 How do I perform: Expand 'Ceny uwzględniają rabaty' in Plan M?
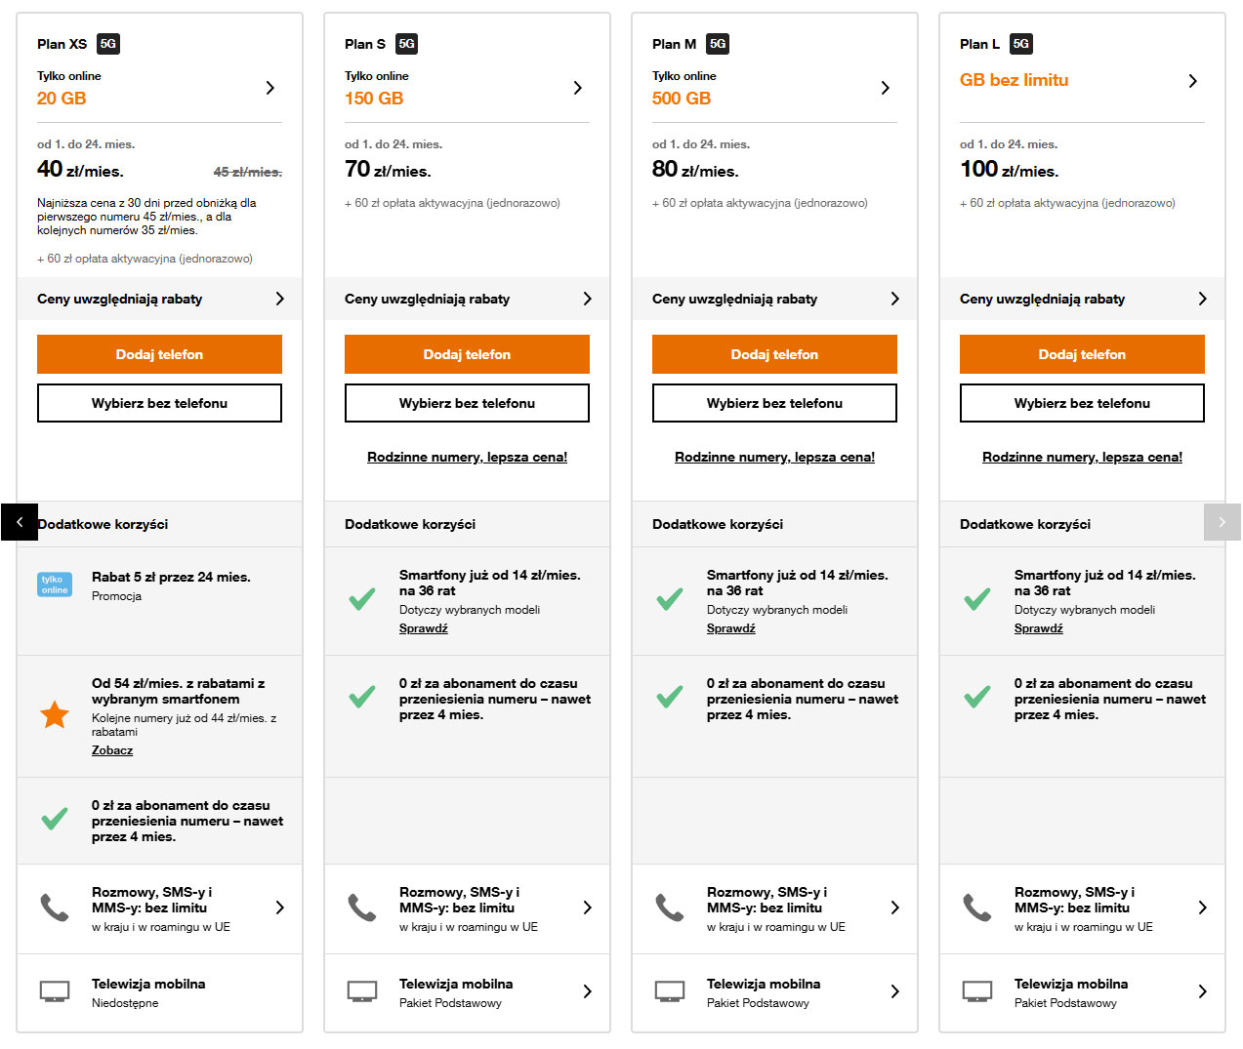point(894,299)
